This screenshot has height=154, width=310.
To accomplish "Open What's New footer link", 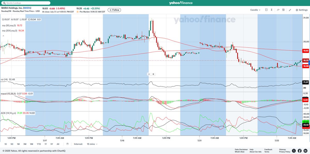I will tap(240, 152).
